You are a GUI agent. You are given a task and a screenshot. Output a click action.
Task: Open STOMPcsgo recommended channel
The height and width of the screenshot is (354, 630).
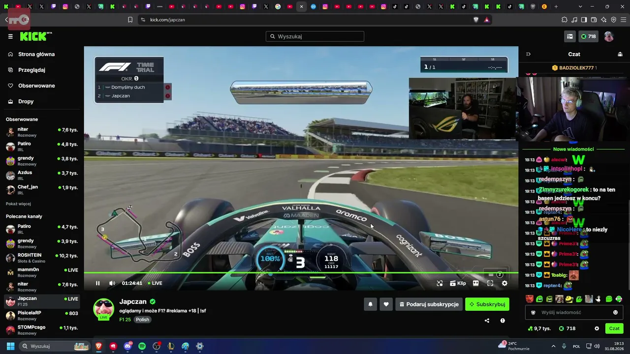pyautogui.click(x=42, y=330)
